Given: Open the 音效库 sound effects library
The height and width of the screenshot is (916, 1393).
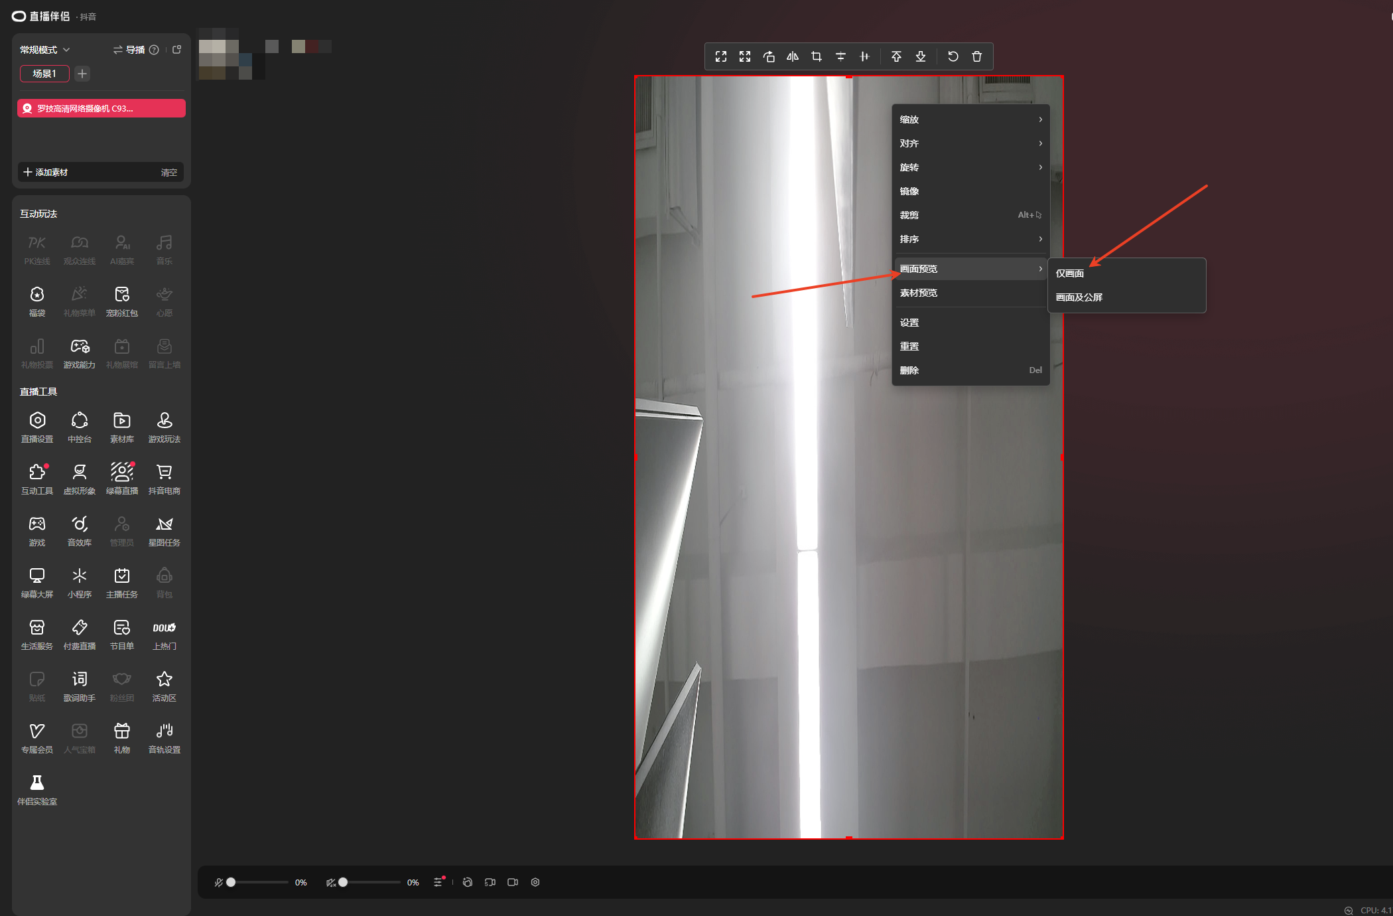Looking at the screenshot, I should point(80,530).
